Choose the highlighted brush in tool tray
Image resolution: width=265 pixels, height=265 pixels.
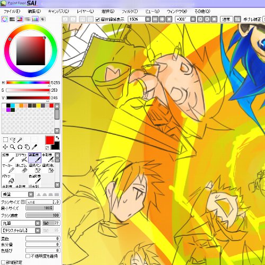(35, 157)
